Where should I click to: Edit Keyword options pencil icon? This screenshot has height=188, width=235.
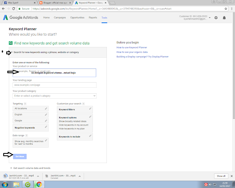[x=90, y=116]
